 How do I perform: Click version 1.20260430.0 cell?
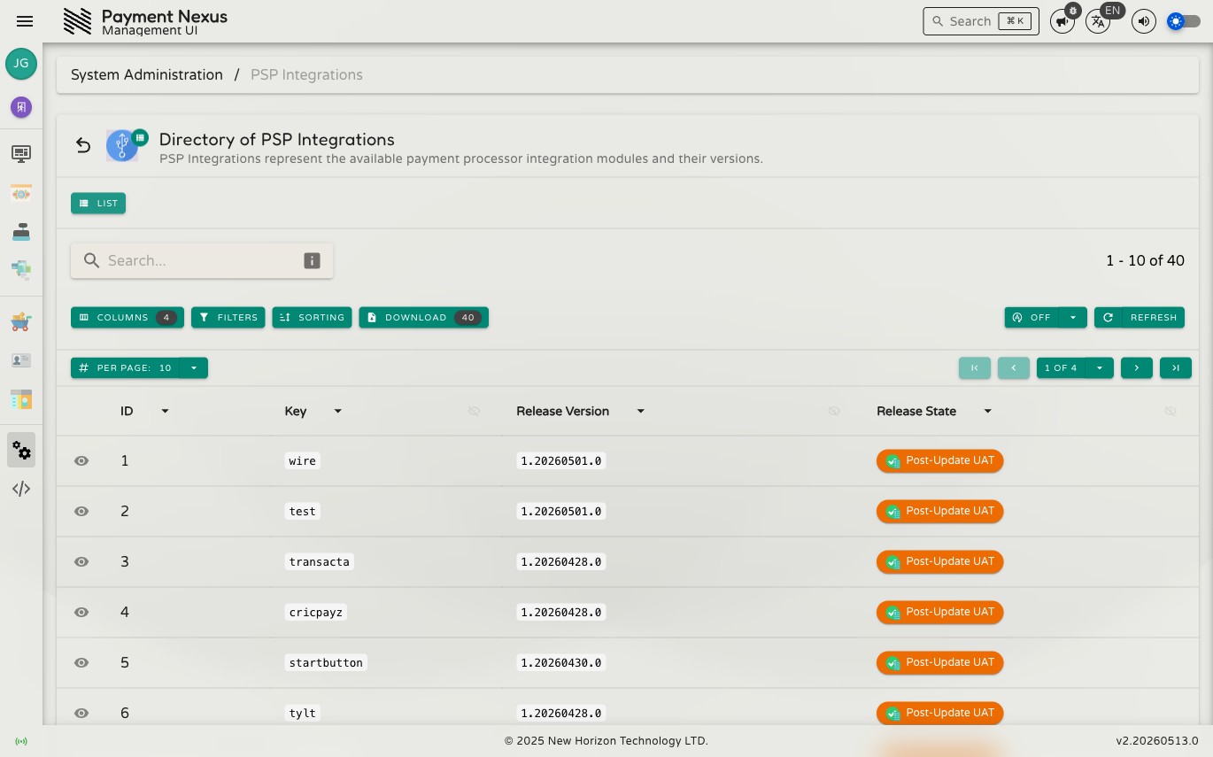coord(561,662)
